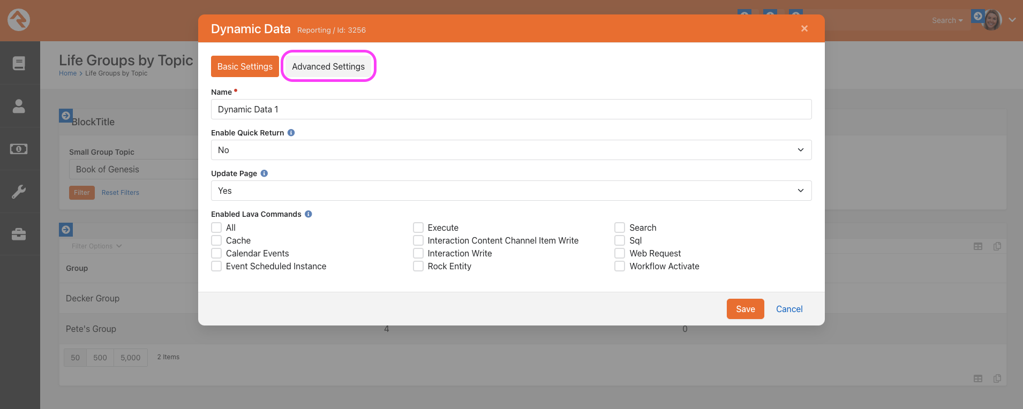This screenshot has height=409, width=1023.
Task: Click the top grid copy/merge icon
Action: click(997, 246)
